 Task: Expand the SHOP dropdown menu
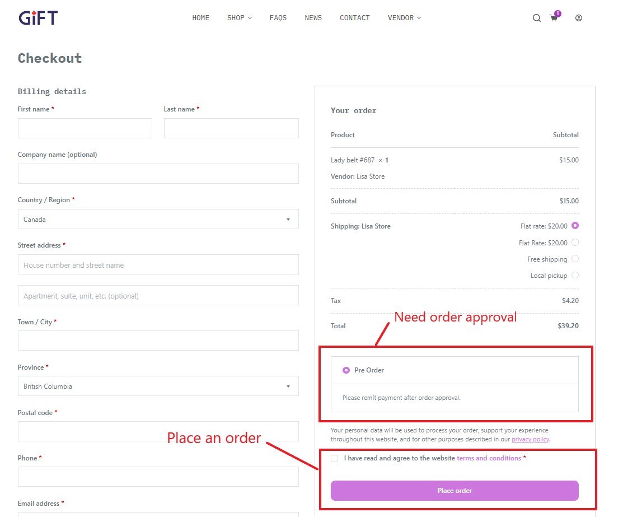click(x=239, y=17)
